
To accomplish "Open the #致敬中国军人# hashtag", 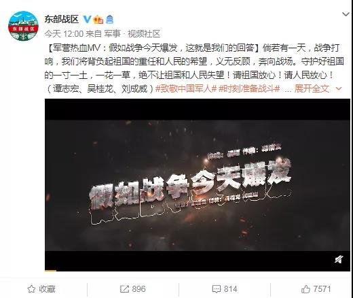I will pos(186,88).
